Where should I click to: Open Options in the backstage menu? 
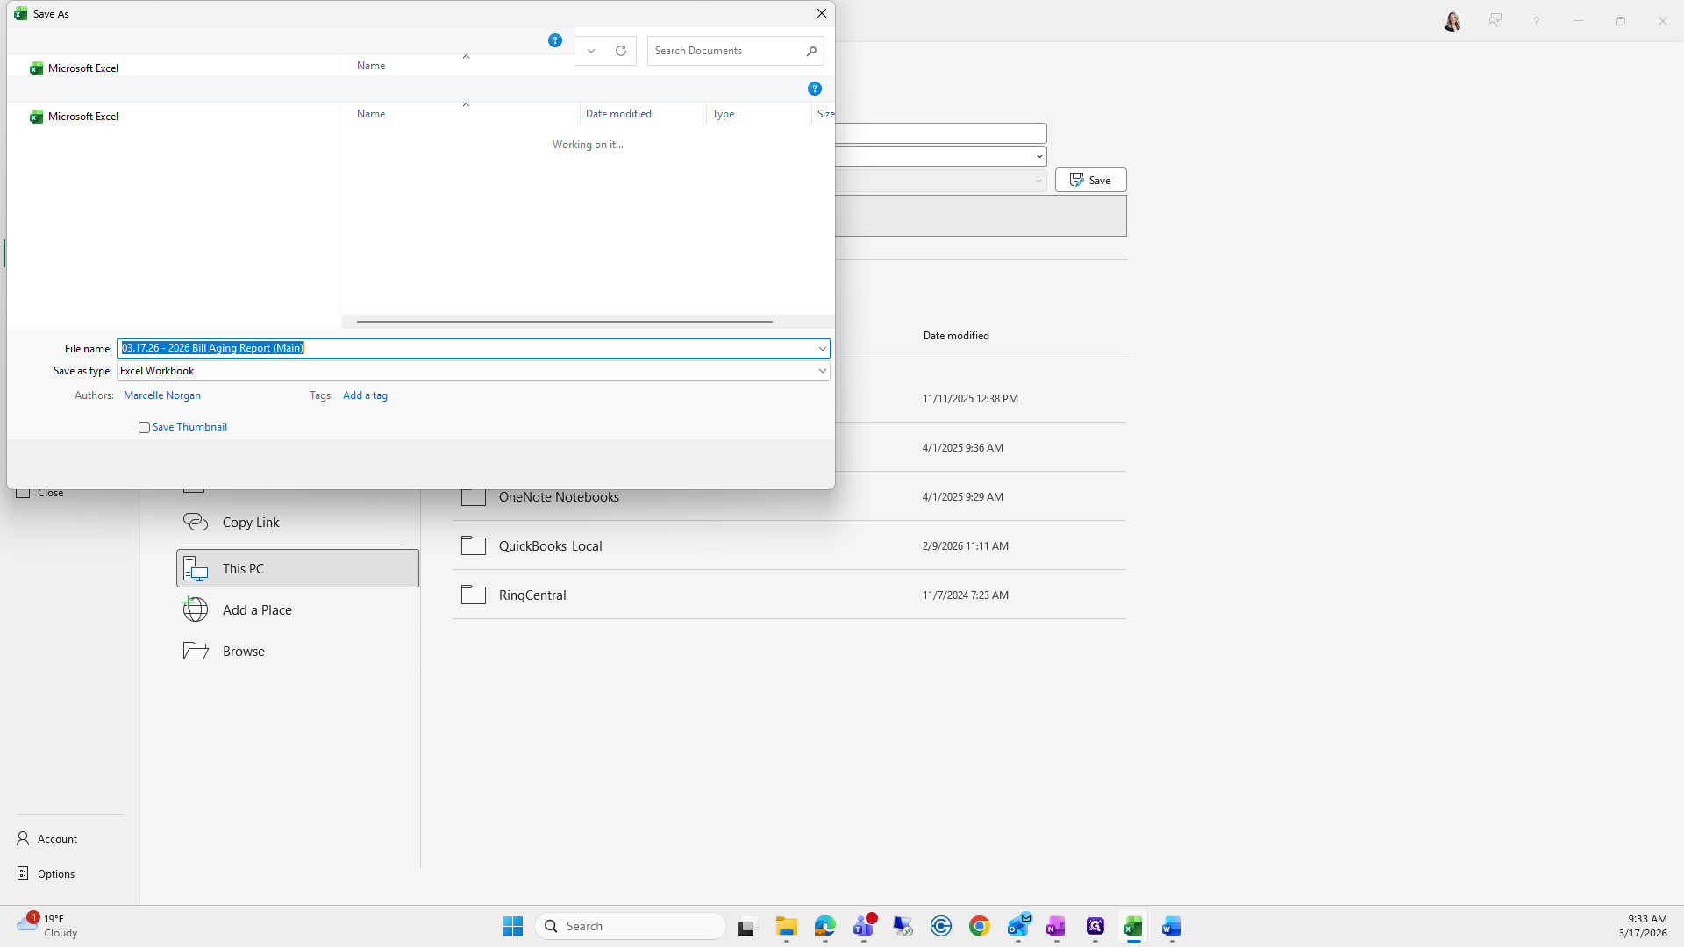coord(55,874)
